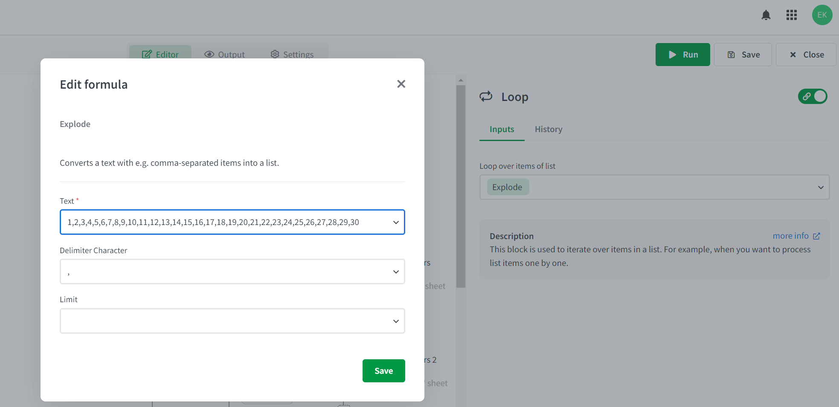Open the Loop over items dropdown

tap(821, 188)
